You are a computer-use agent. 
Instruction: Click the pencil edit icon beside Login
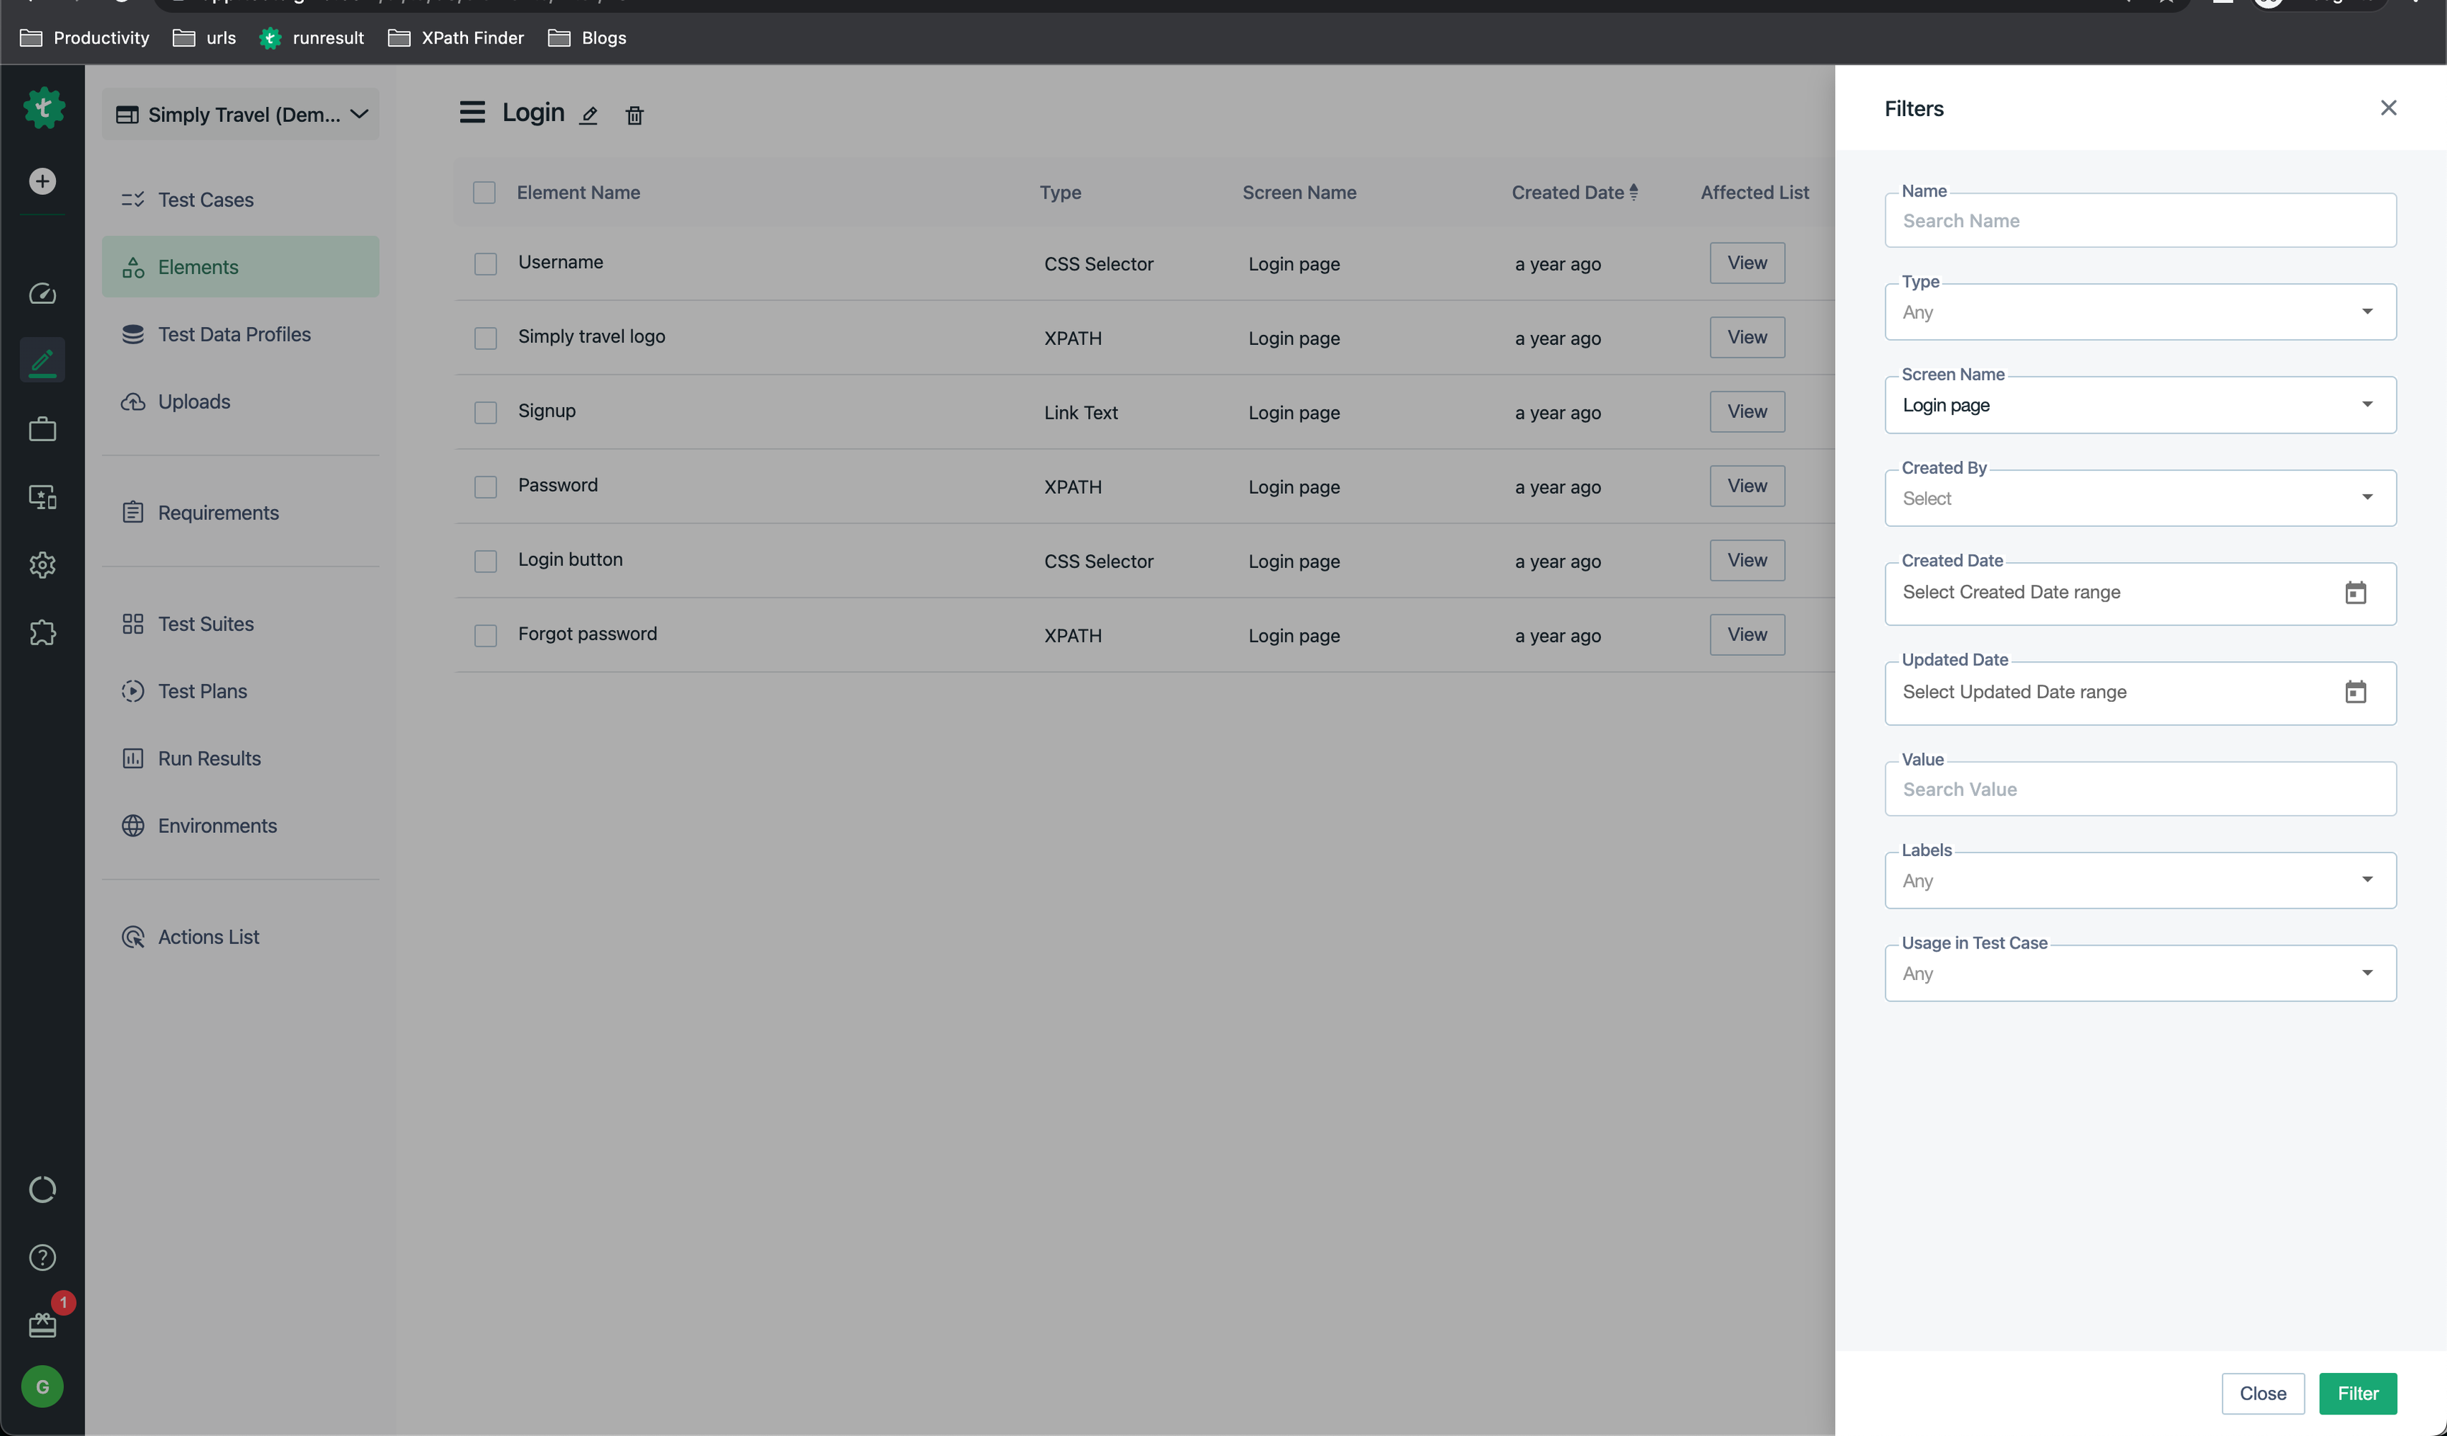(x=588, y=115)
